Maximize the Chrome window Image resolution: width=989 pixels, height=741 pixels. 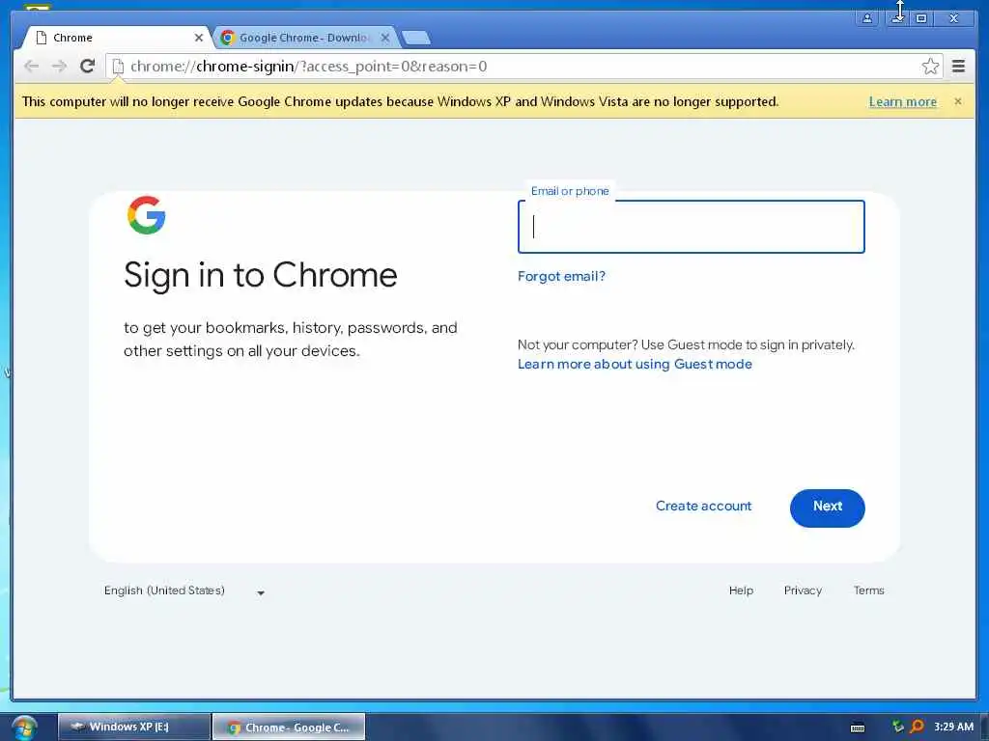(920, 18)
